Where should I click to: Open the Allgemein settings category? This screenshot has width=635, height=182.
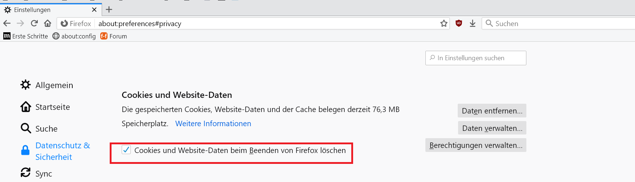(47, 85)
